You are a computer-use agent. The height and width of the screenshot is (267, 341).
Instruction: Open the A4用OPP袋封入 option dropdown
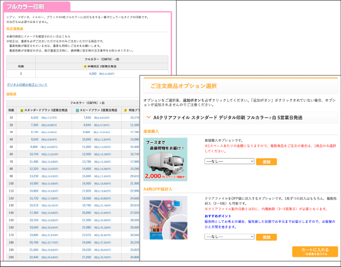click(229, 237)
